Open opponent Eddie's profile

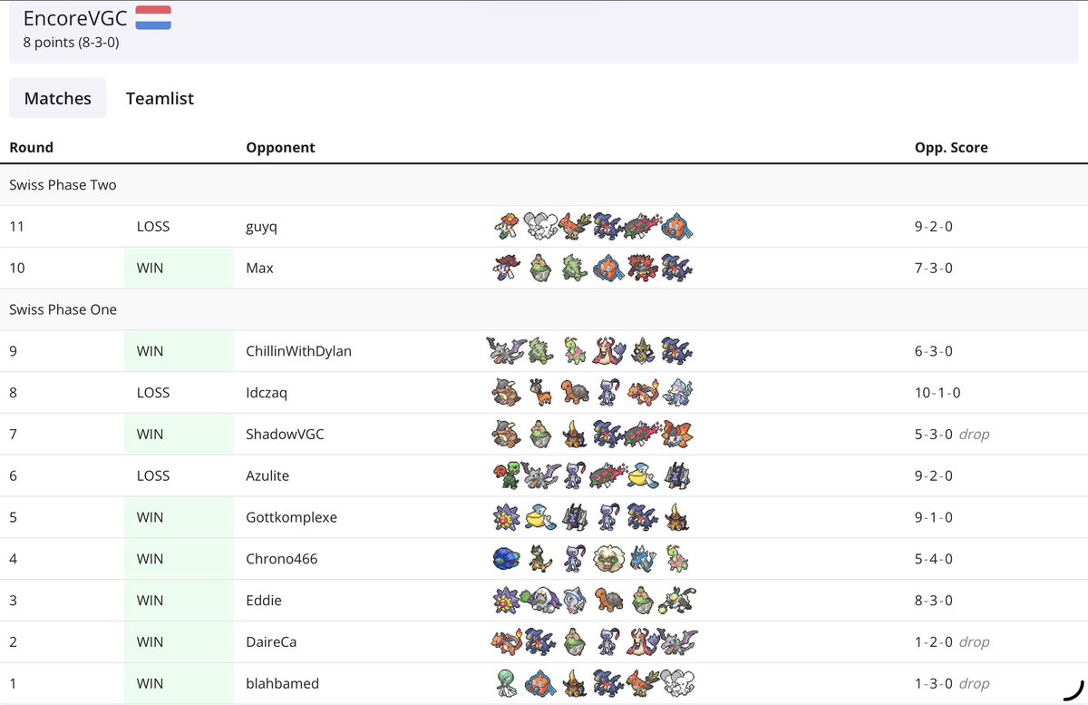coord(264,601)
